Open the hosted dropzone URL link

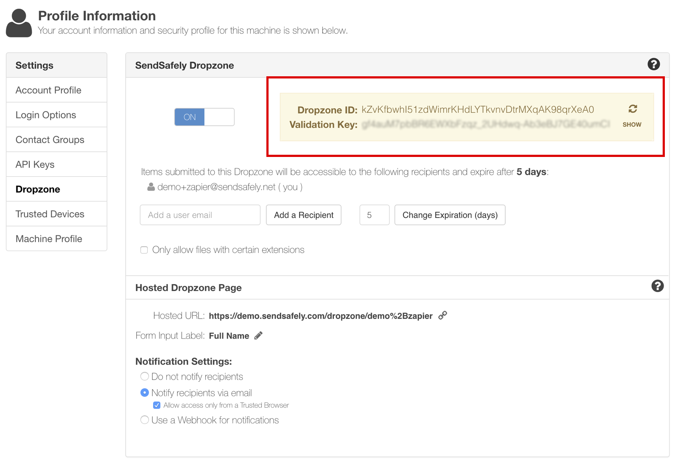[321, 316]
